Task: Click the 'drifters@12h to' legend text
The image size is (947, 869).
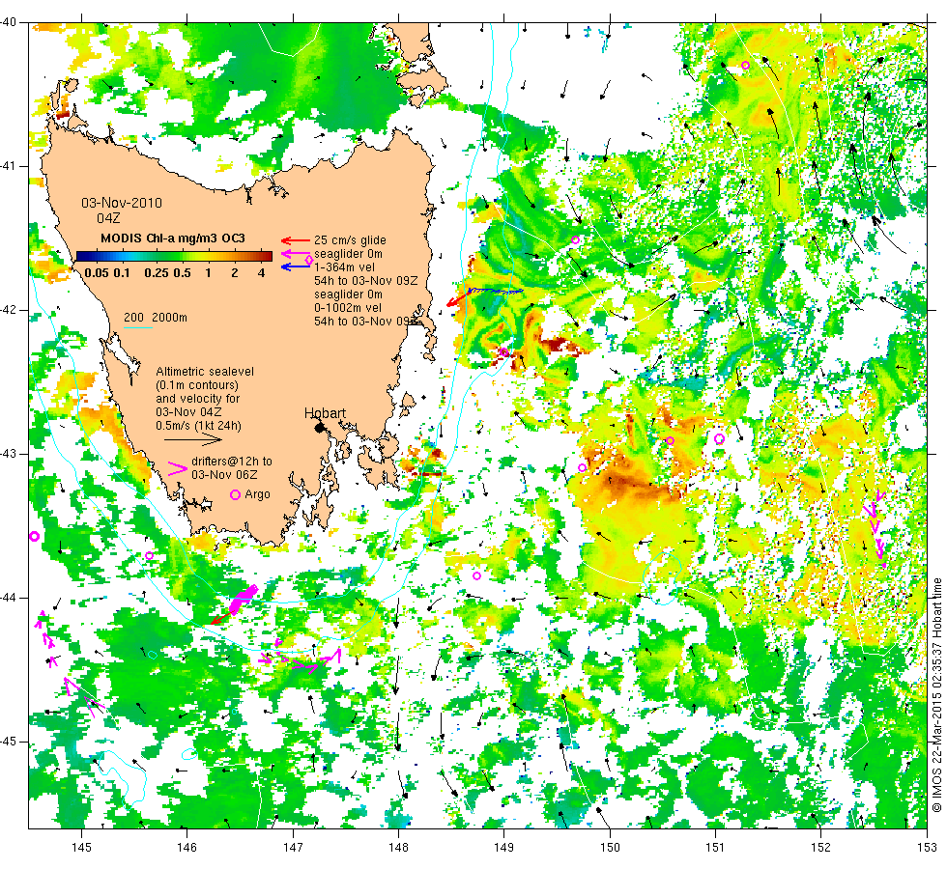Action: pos(232,462)
